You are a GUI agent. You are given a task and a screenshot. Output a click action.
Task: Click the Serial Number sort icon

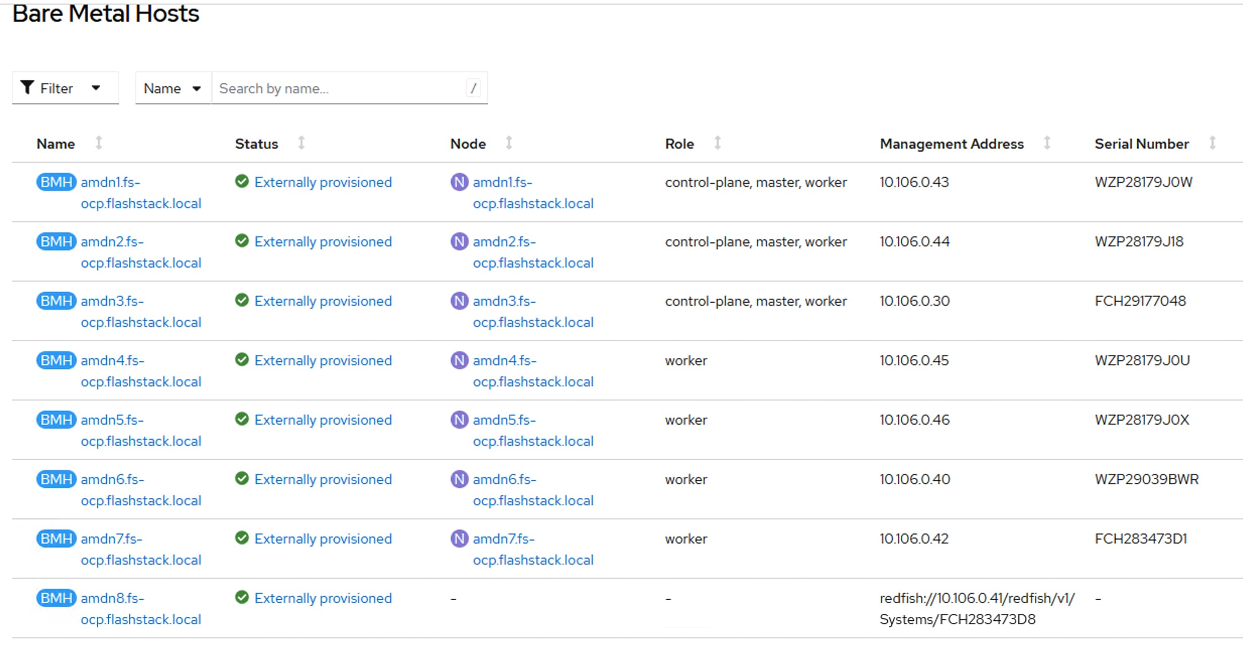1212,143
